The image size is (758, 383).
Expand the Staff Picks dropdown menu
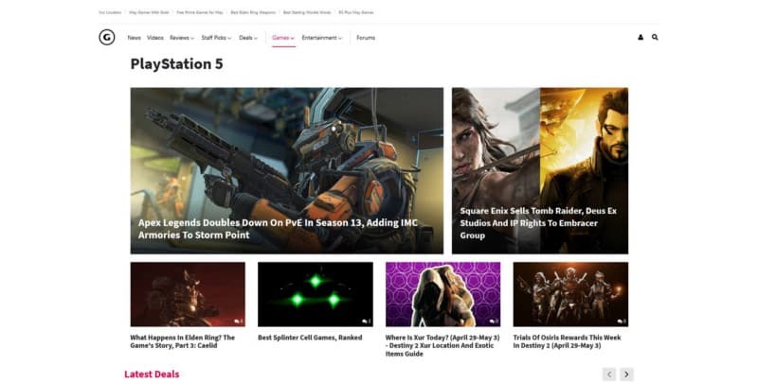click(x=216, y=38)
